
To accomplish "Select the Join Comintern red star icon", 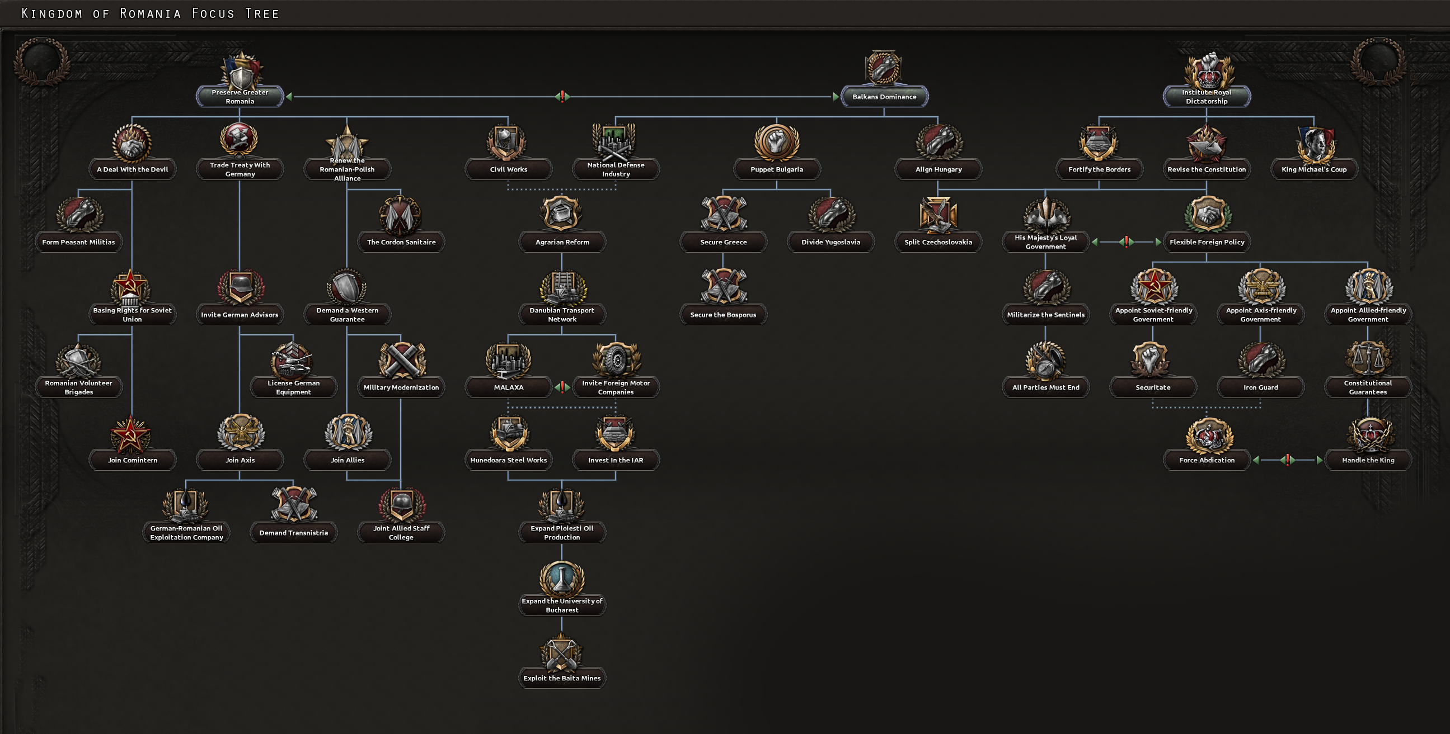I will [130, 434].
